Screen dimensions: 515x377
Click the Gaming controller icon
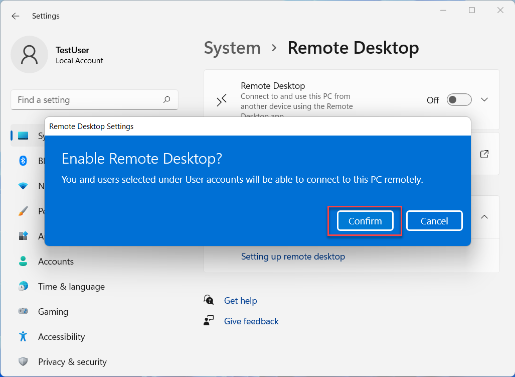[x=23, y=312]
